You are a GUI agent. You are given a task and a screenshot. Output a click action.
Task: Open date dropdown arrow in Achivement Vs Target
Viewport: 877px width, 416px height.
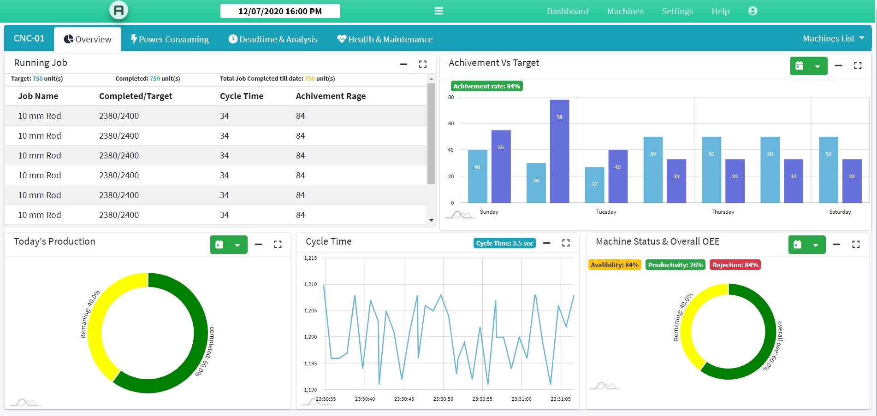coord(818,66)
